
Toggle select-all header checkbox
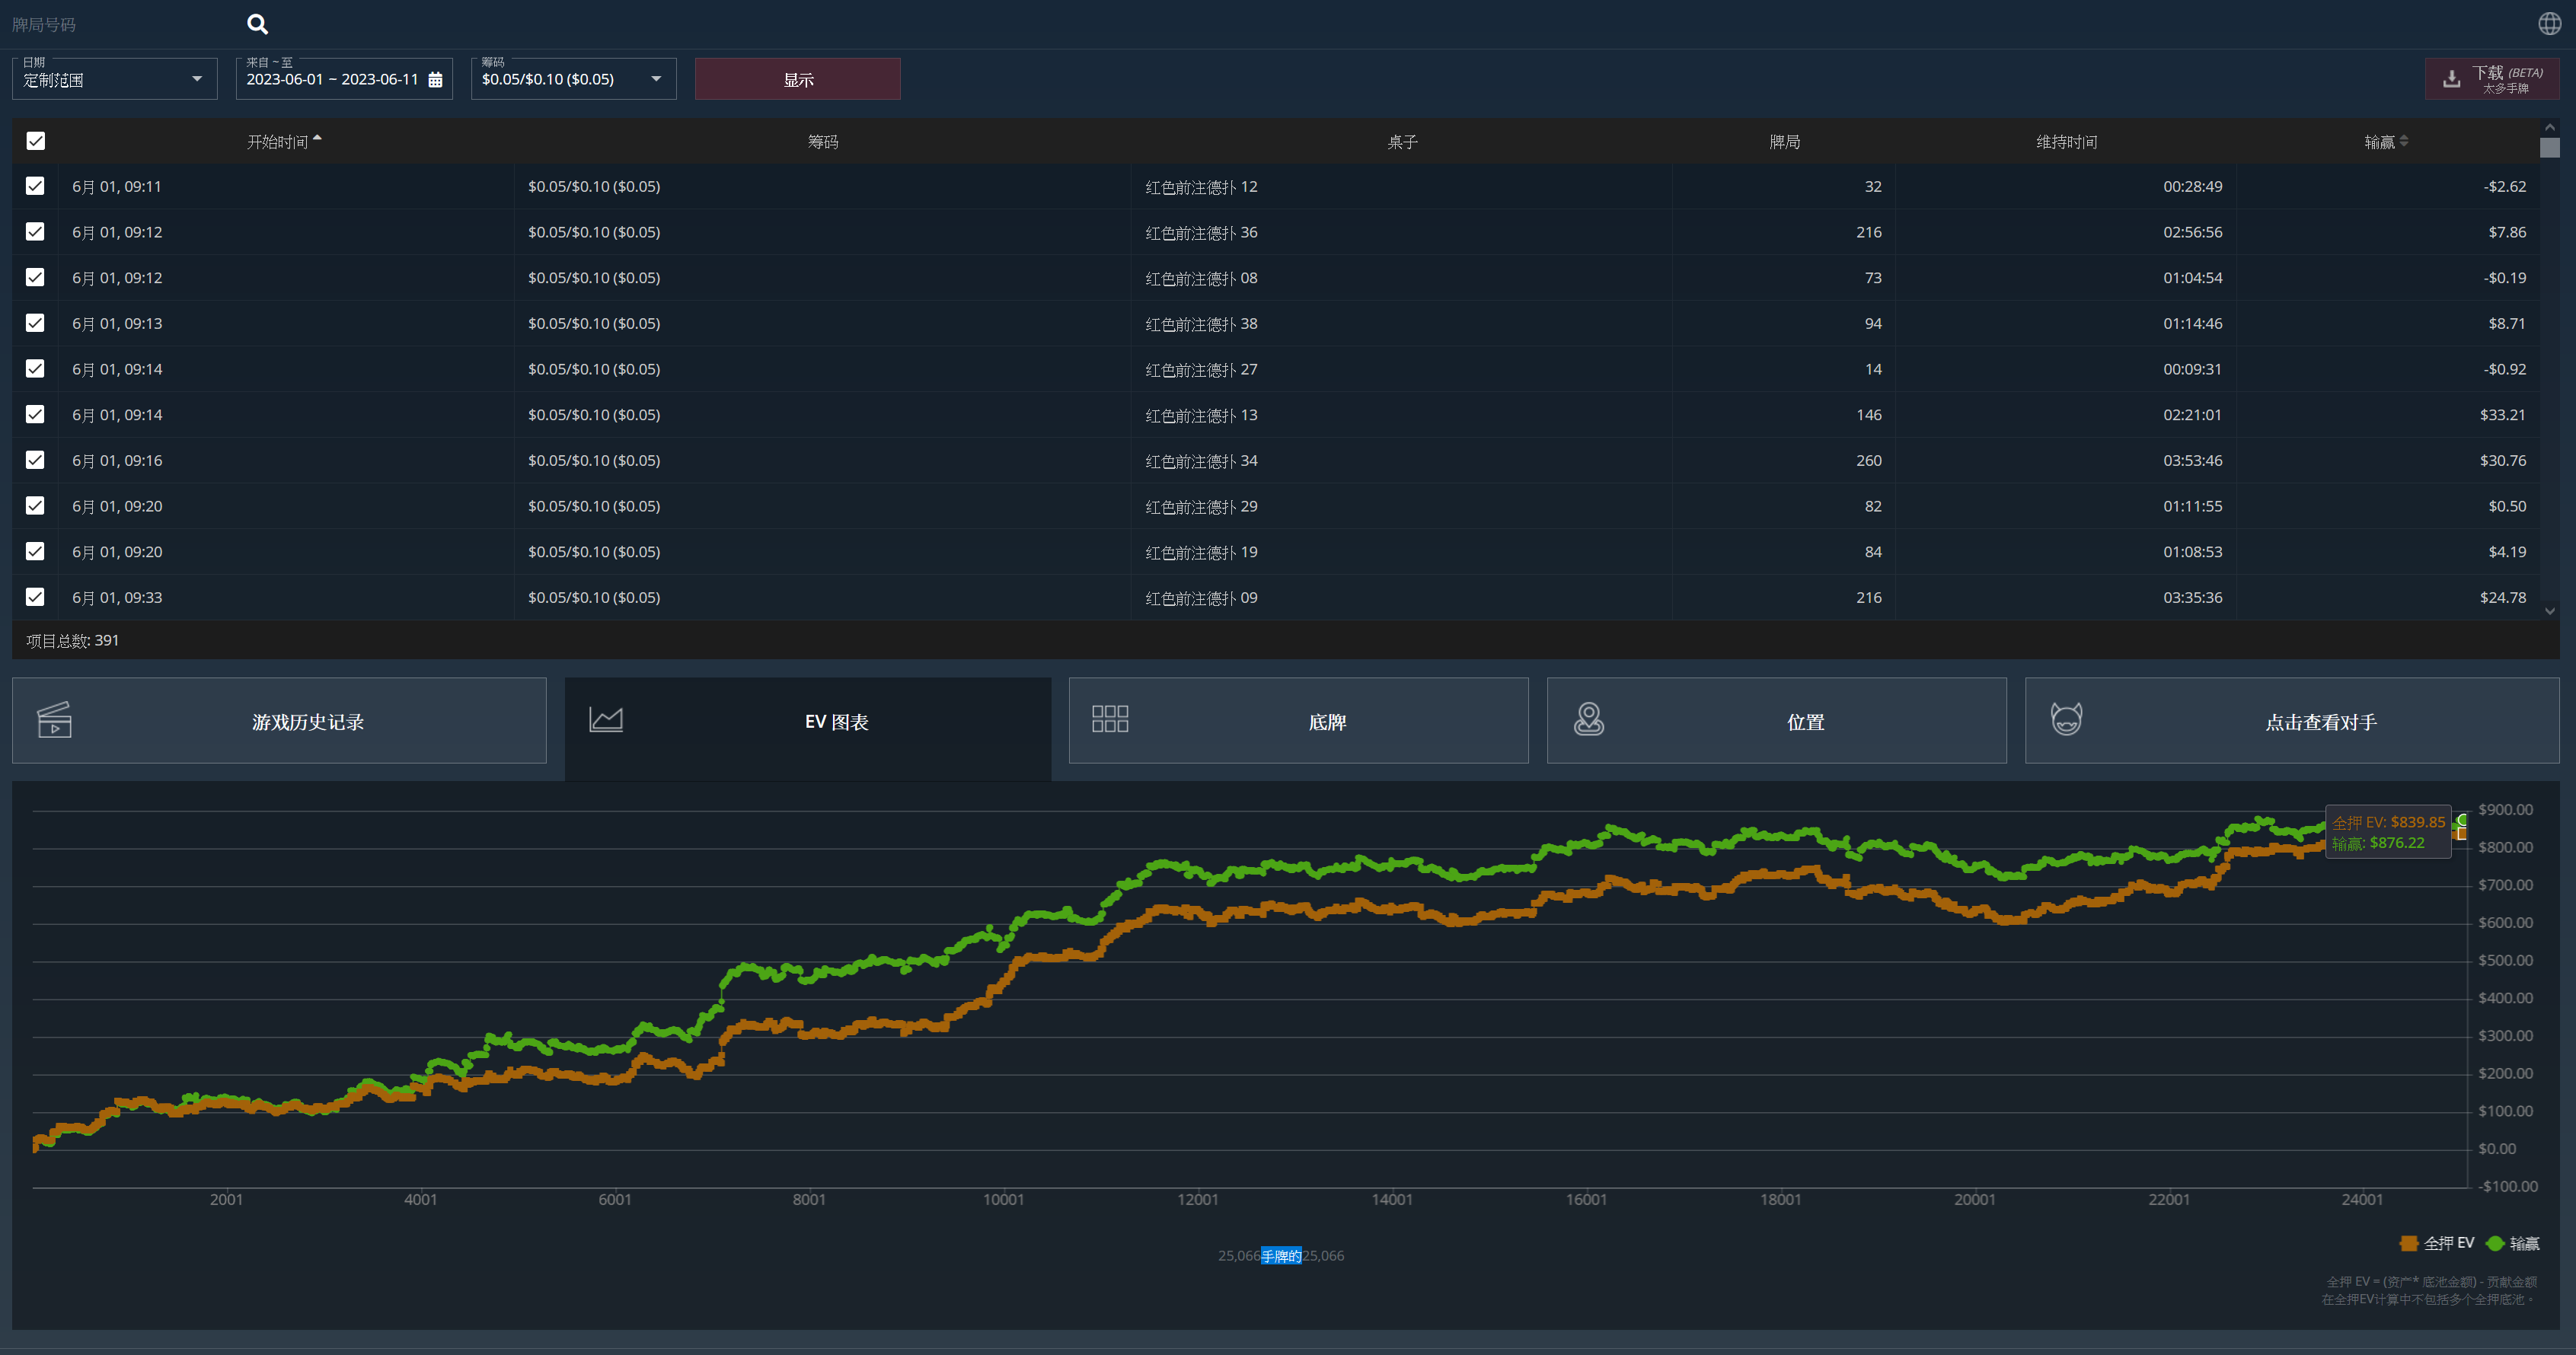[x=36, y=141]
